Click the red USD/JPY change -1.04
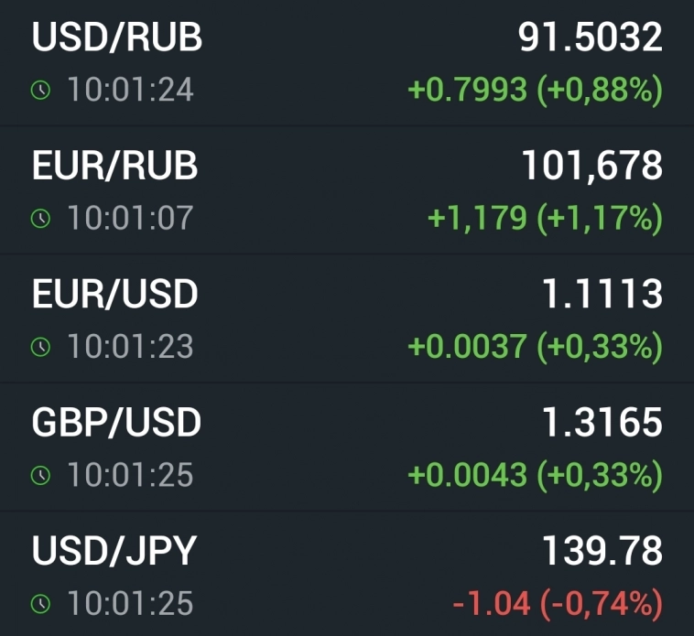The width and height of the screenshot is (694, 636). [491, 604]
